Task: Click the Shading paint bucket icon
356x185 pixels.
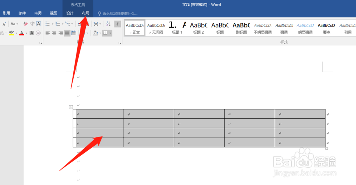Action: pos(95,33)
